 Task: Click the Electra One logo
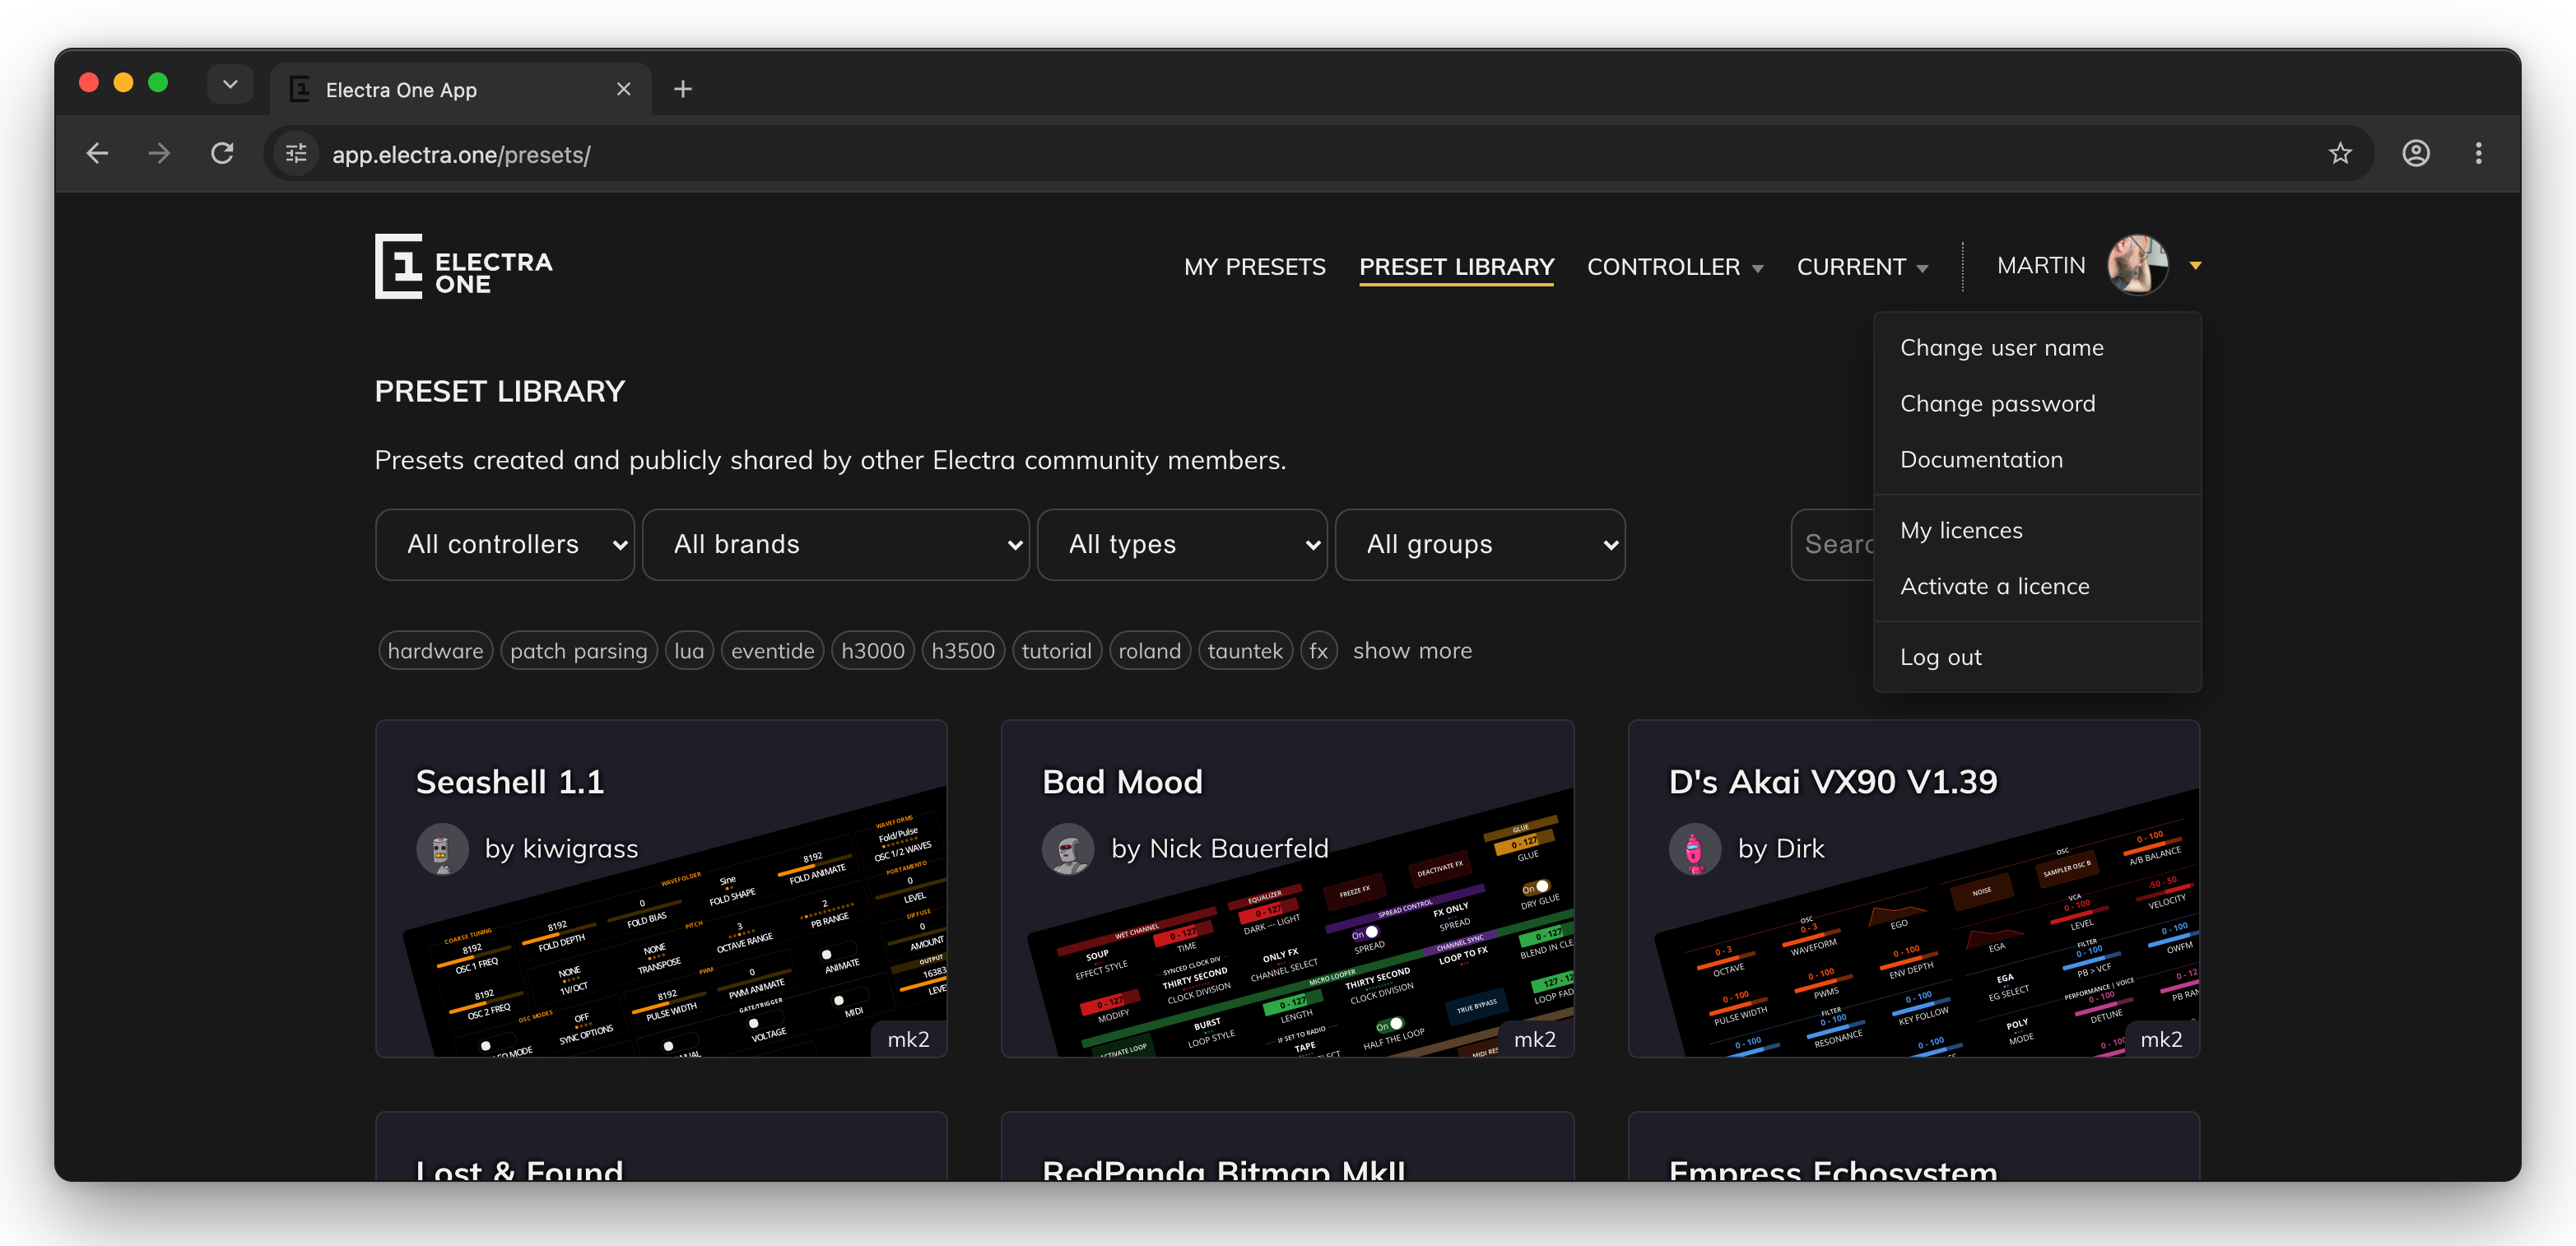(463, 266)
